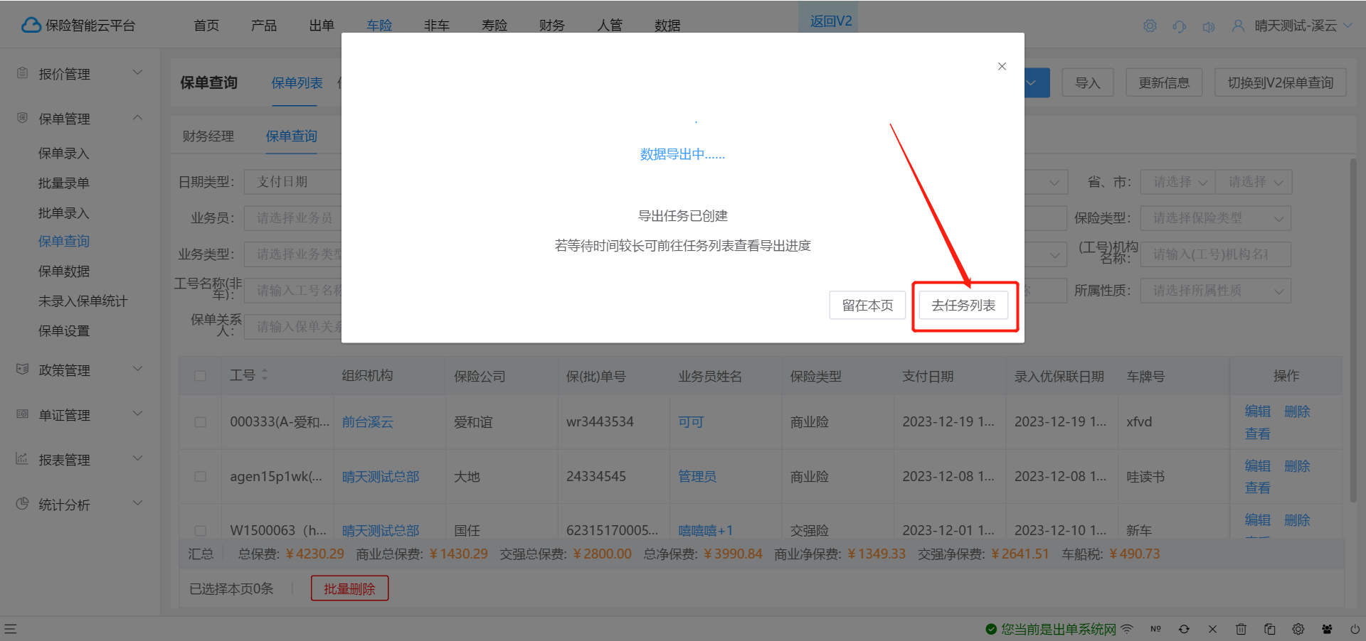
Task: Open the 所属性质 dropdown
Action: [1215, 291]
